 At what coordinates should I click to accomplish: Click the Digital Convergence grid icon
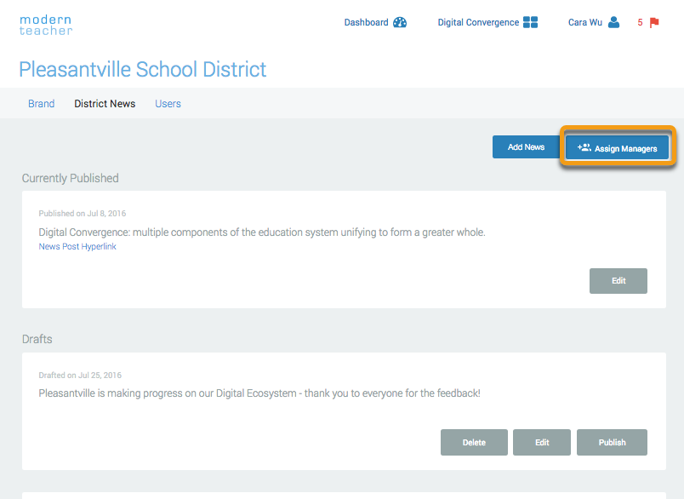point(531,22)
